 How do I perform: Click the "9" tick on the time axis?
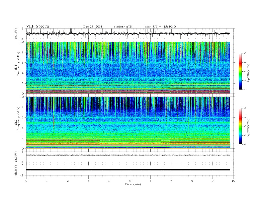(x=213, y=181)
